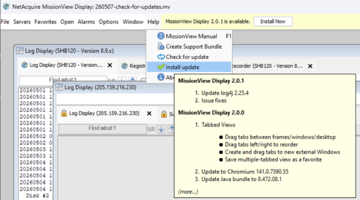Click globe icon on Log Display (SHB120) tab

point(24,65)
